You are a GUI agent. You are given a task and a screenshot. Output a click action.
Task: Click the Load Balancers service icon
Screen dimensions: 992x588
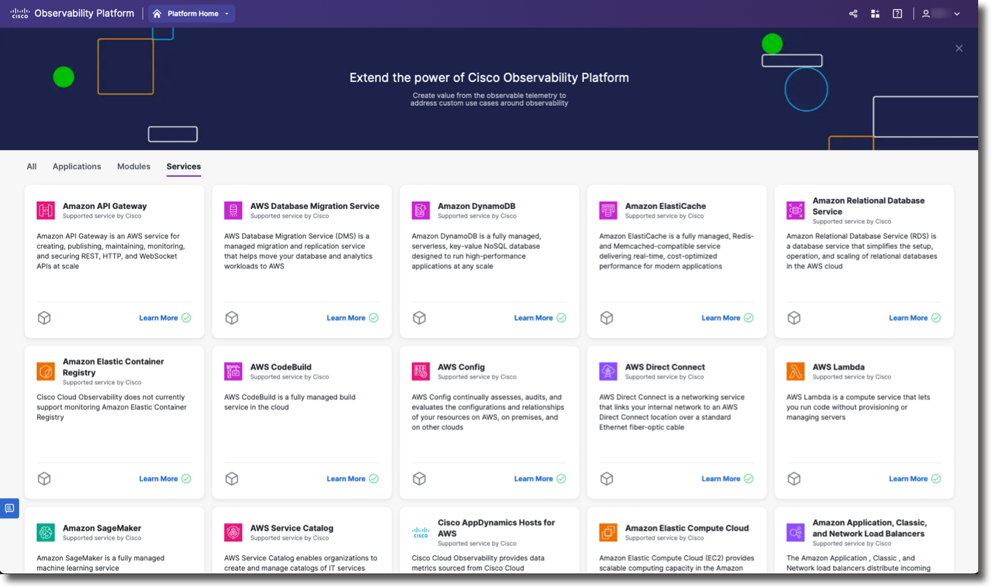(796, 532)
